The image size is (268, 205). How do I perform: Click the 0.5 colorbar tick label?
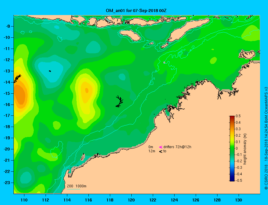click(x=238, y=116)
